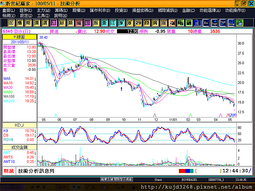Viewport: 255px width, 191px height.
Task: Open the 主力(M) menu
Action: 43,11
